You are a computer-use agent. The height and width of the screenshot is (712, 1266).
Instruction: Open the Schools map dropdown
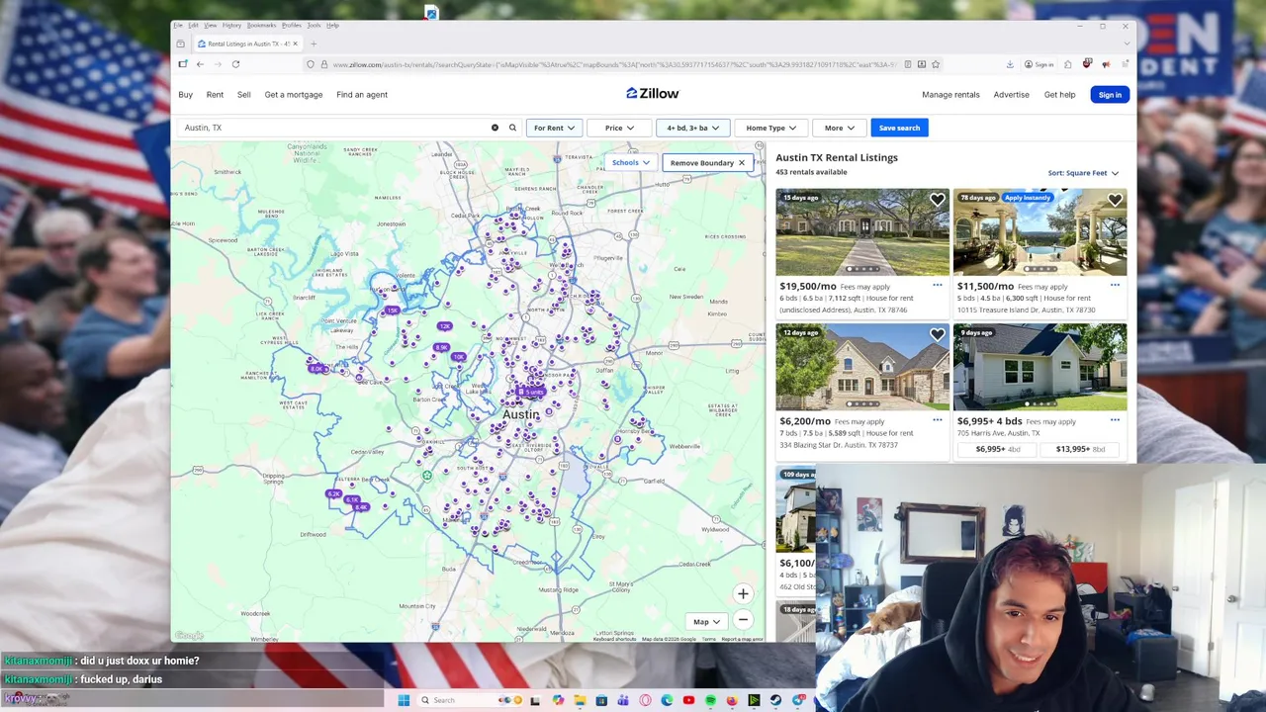pos(630,163)
